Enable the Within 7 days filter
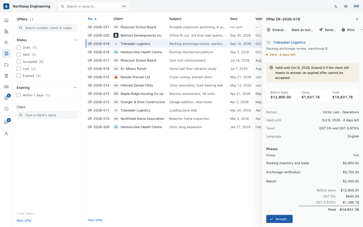Screen dimensions: 363x227 click(x=19, y=95)
